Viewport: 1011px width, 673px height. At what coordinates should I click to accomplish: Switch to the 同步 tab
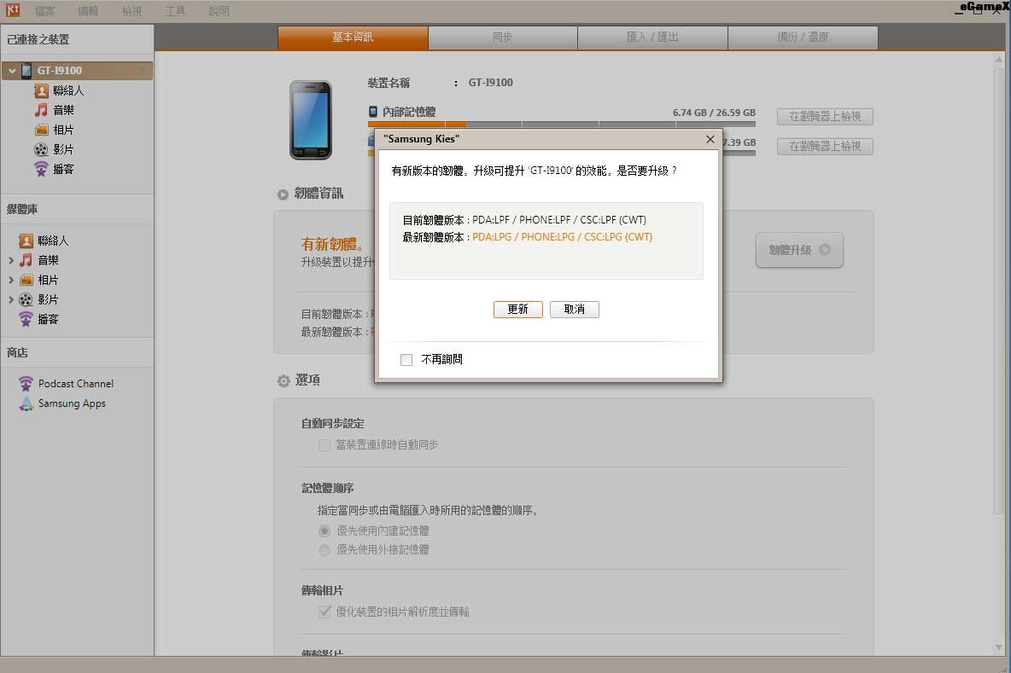click(502, 38)
